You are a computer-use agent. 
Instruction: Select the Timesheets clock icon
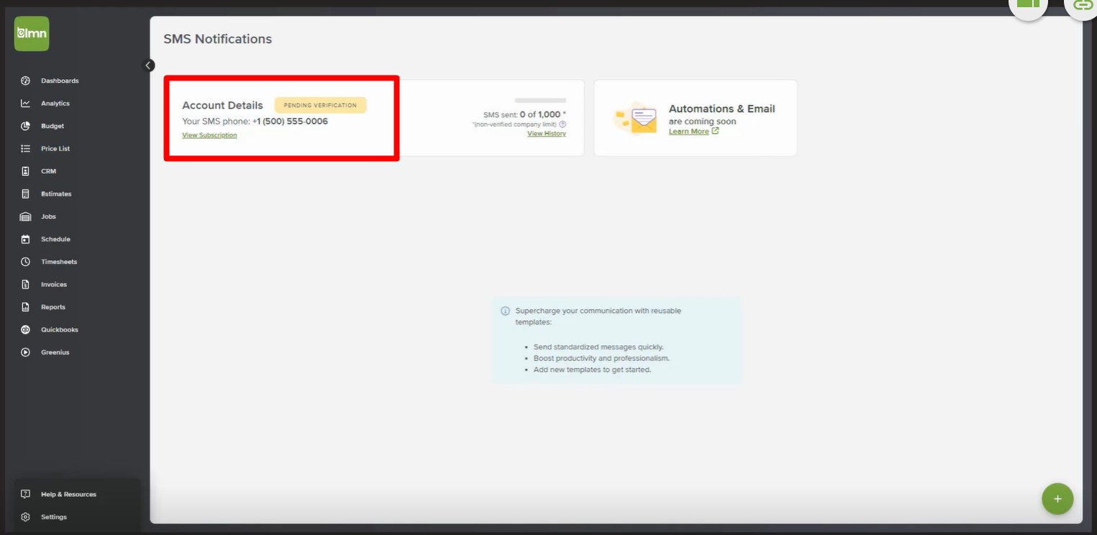[25, 262]
